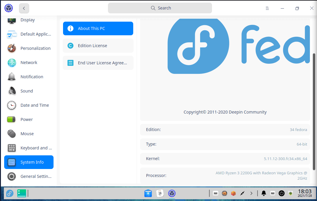Open Personalization settings label
This screenshot has height=201, width=317.
click(36, 48)
